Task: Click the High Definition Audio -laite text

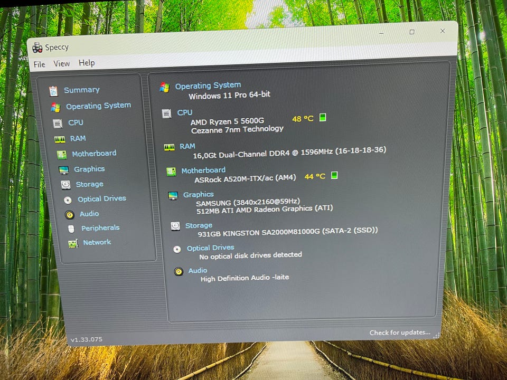Action: point(245,278)
